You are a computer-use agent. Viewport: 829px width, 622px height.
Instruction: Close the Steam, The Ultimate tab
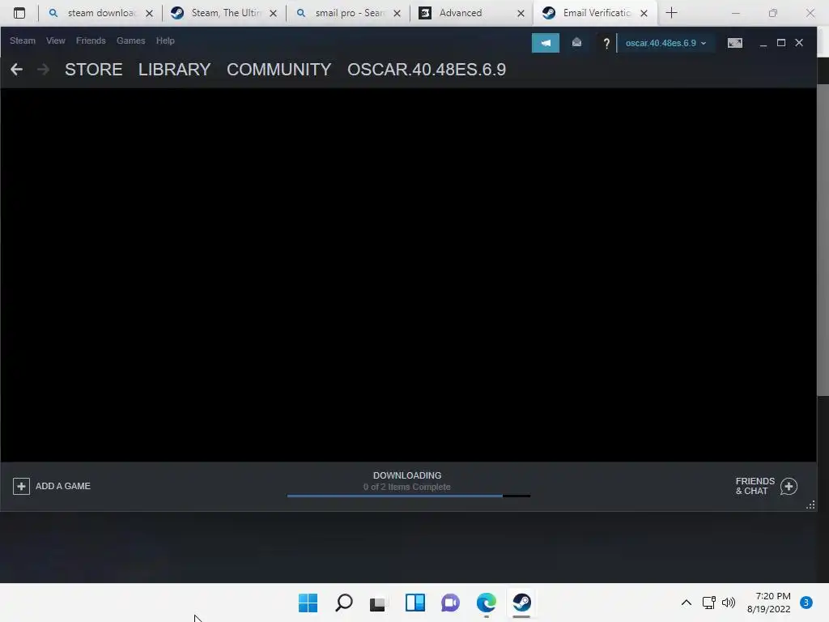(273, 13)
